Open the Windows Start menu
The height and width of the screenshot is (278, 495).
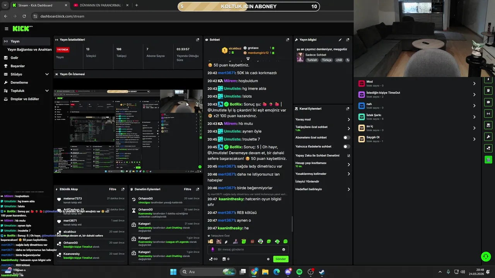(x=173, y=272)
